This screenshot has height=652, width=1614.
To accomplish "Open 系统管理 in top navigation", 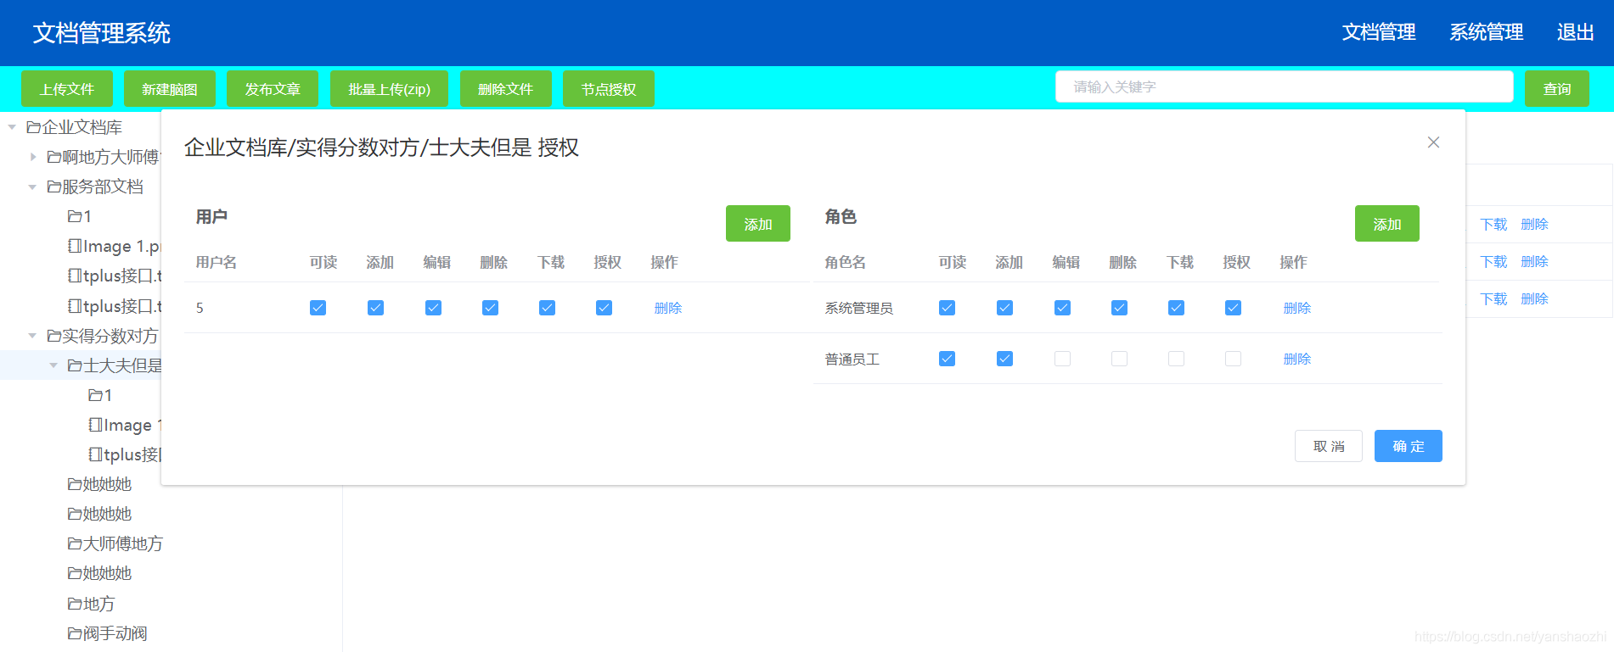I will click(1486, 32).
